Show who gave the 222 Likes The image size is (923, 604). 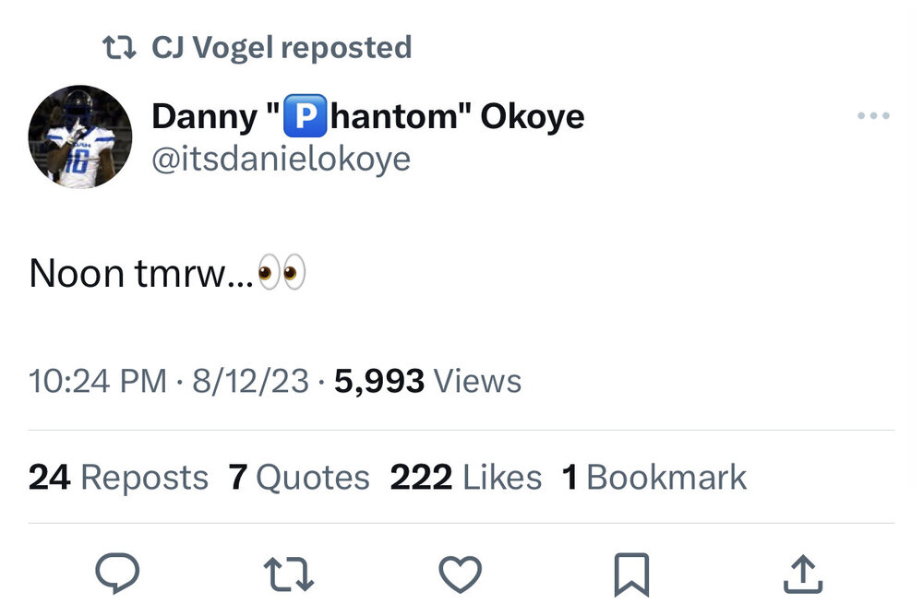[465, 477]
